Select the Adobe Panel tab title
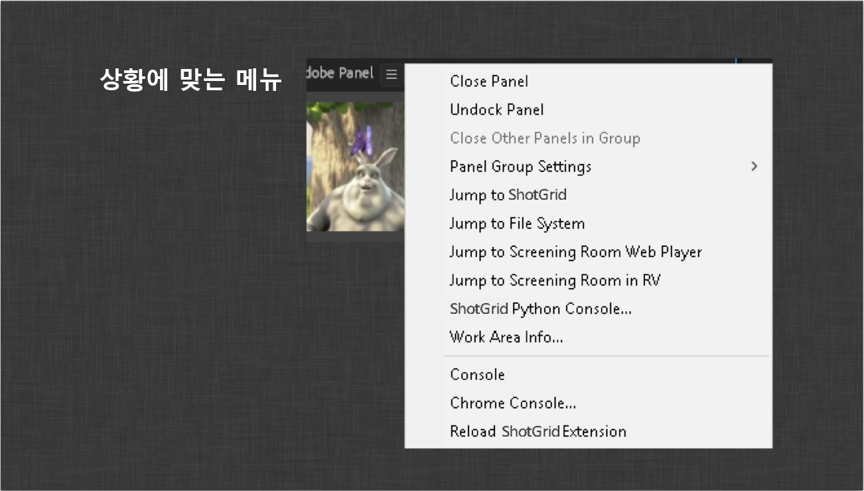 tap(340, 73)
